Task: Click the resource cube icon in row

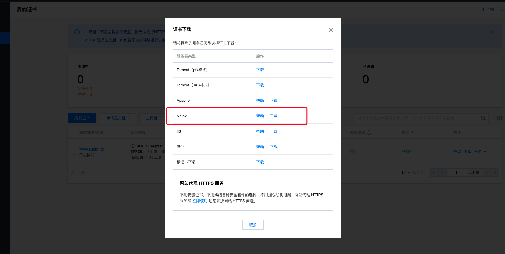Action: pyautogui.click(x=352, y=152)
